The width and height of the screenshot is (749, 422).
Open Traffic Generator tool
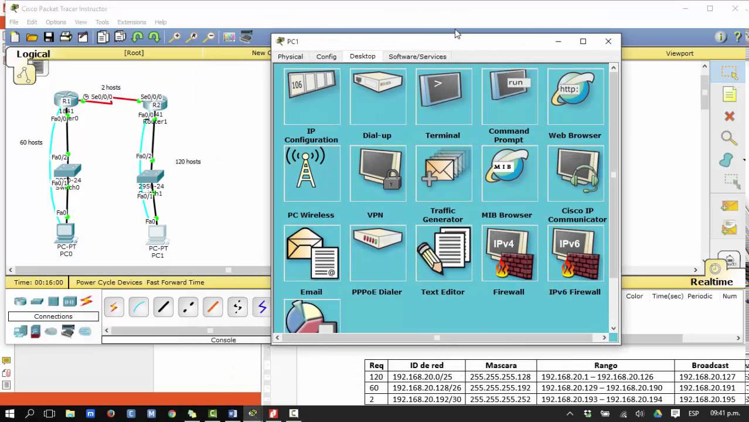(x=444, y=174)
